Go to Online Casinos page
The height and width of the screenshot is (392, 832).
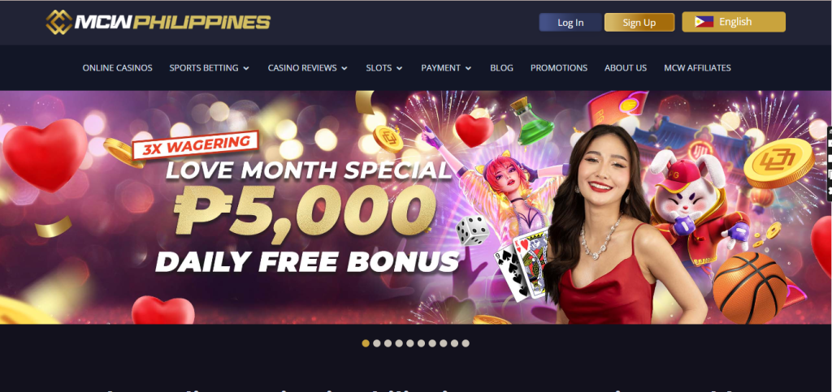click(x=117, y=68)
